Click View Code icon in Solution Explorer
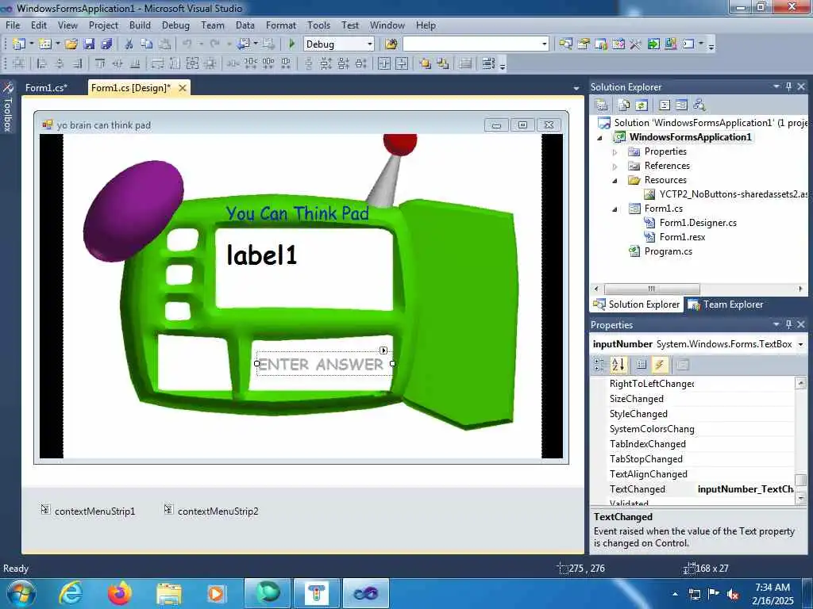 [665, 105]
